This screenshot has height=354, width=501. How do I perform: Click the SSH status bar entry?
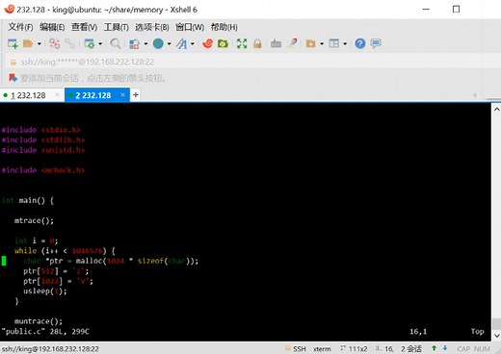pyautogui.click(x=296, y=348)
